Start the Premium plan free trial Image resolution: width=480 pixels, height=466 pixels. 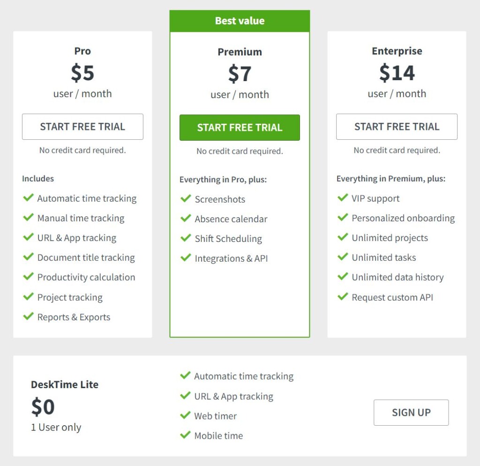click(x=240, y=128)
